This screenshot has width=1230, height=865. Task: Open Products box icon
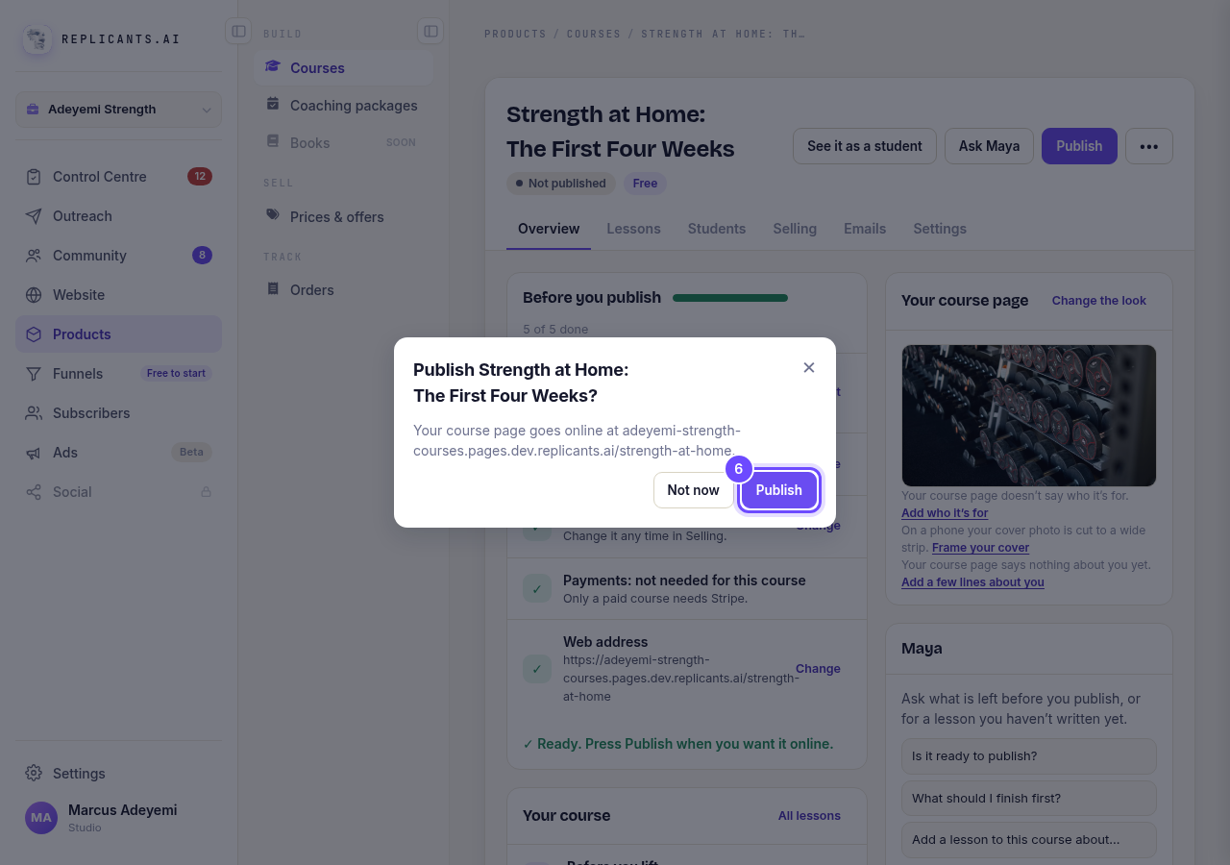(34, 334)
